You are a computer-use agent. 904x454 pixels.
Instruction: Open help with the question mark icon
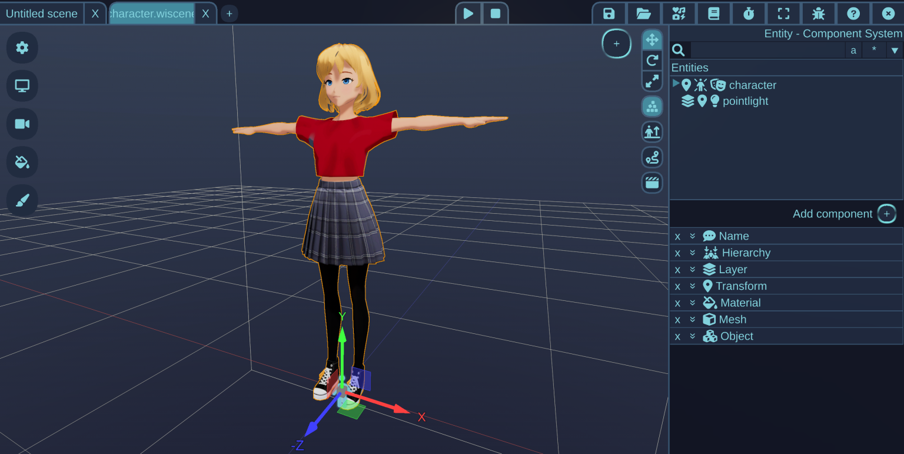point(853,14)
